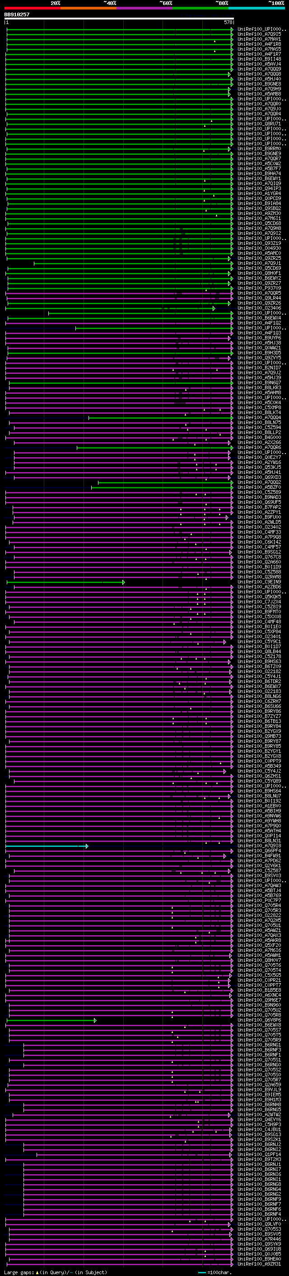The width and height of the screenshot is (289, 1276).
Task: Select hit UniRef100_A7MAS5
Action: point(259,49)
